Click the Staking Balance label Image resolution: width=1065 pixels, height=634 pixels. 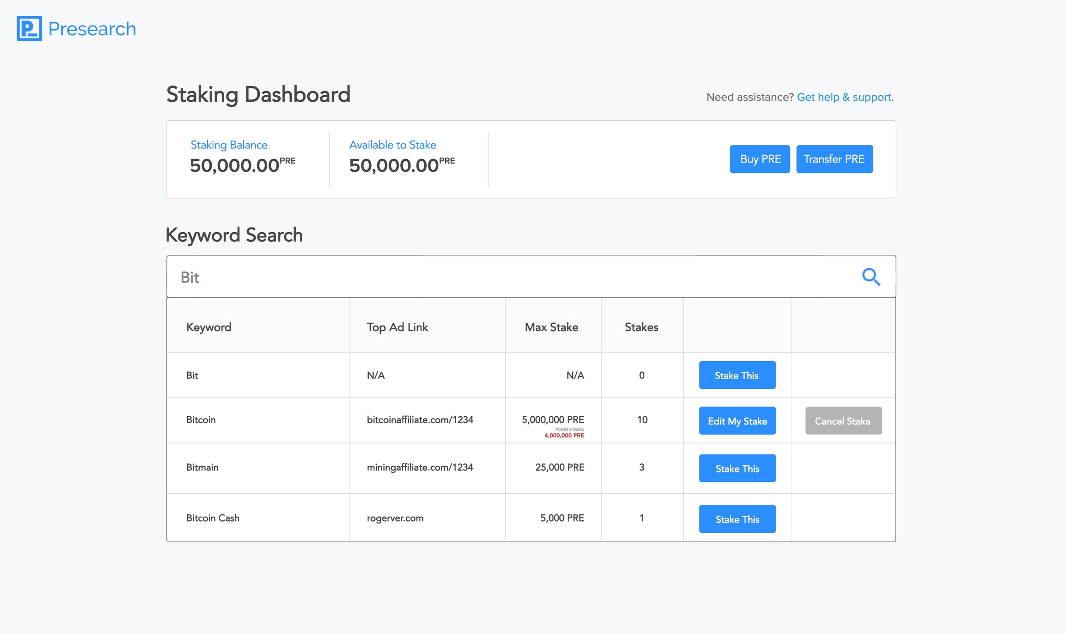229,145
